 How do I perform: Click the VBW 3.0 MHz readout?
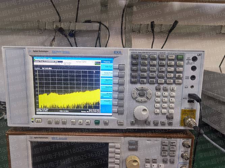tap(64, 111)
